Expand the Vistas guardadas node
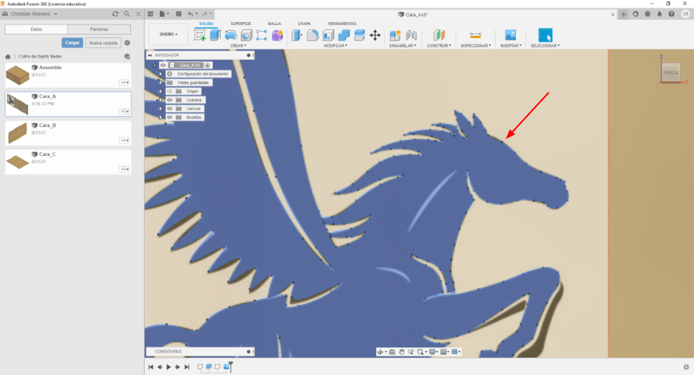 [161, 82]
